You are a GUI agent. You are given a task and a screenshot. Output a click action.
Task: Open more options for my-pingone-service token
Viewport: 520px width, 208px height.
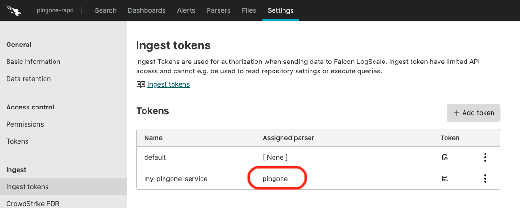click(485, 179)
